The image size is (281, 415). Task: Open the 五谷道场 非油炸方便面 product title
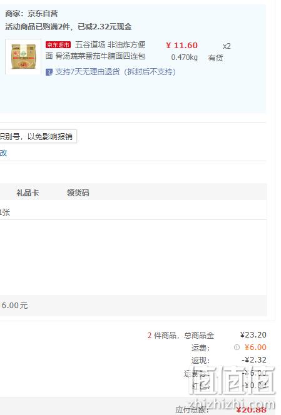pos(95,50)
